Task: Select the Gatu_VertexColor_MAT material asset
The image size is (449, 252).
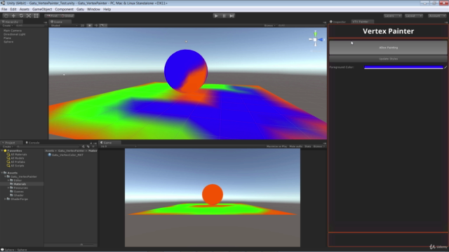Action: [65, 155]
